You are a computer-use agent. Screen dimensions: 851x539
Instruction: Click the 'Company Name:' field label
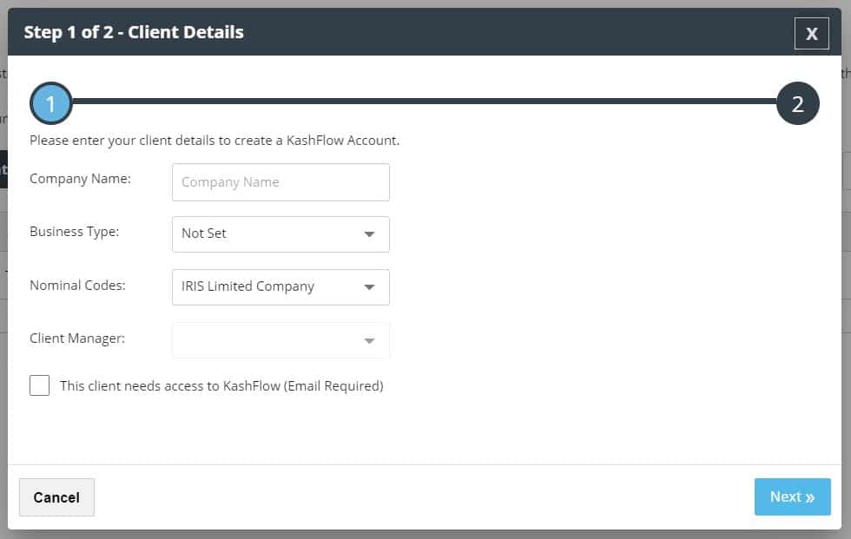tap(80, 179)
